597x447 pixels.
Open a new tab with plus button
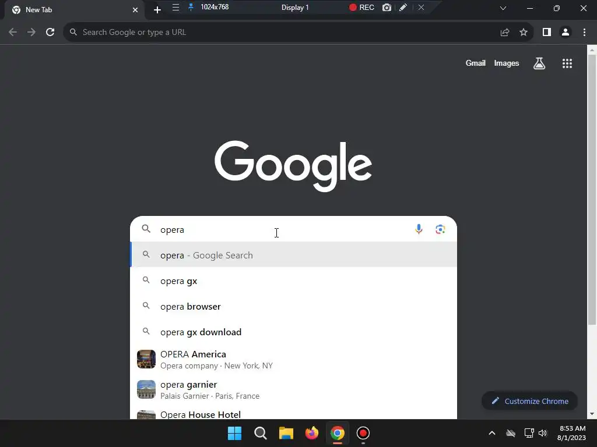(157, 10)
